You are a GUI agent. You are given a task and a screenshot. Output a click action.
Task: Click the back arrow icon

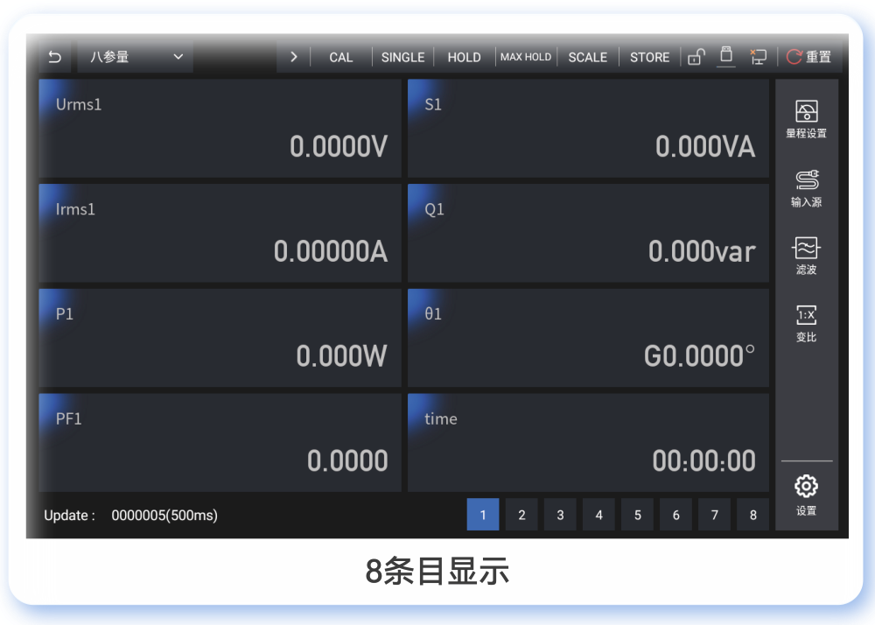[x=54, y=57]
